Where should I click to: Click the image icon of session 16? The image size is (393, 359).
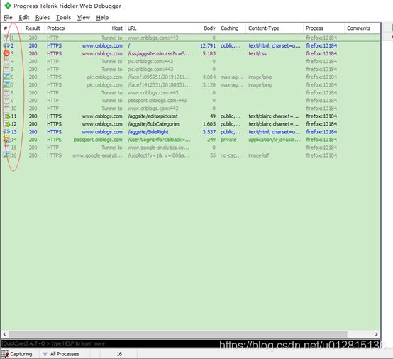point(6,155)
